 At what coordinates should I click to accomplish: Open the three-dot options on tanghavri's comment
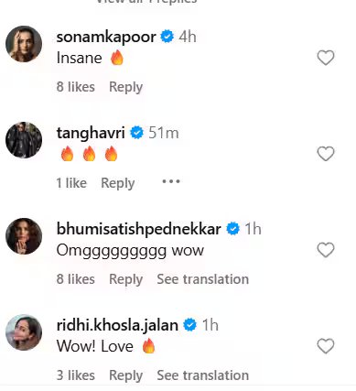[x=171, y=181]
